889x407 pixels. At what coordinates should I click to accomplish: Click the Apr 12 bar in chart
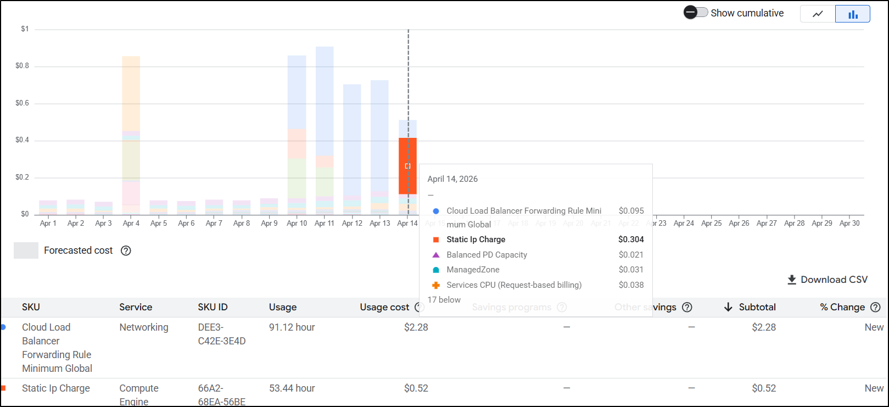352,148
